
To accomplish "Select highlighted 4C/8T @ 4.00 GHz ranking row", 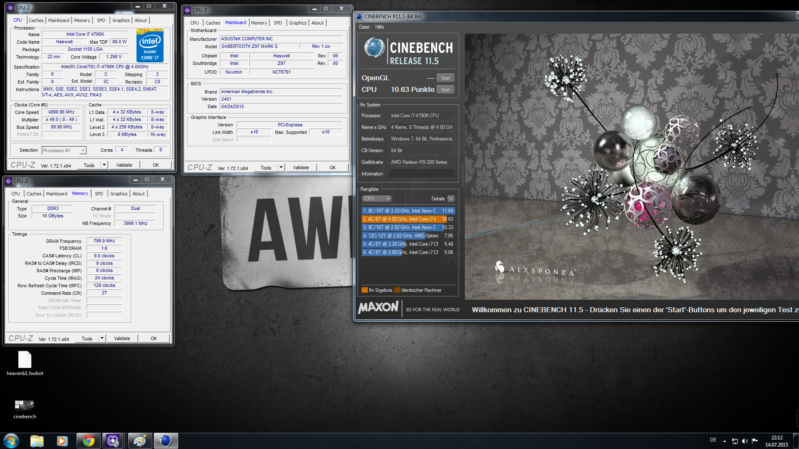I will [x=408, y=219].
